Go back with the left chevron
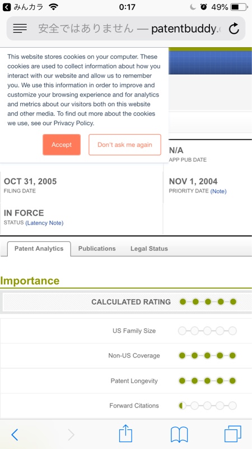The height and width of the screenshot is (449, 252). pyautogui.click(x=15, y=434)
